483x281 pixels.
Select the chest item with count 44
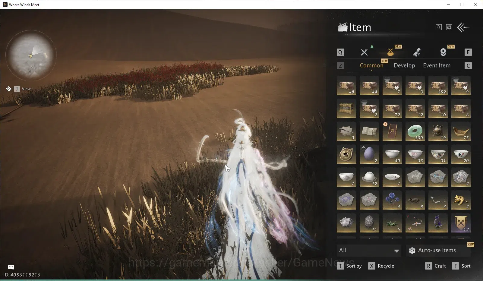pos(369,86)
